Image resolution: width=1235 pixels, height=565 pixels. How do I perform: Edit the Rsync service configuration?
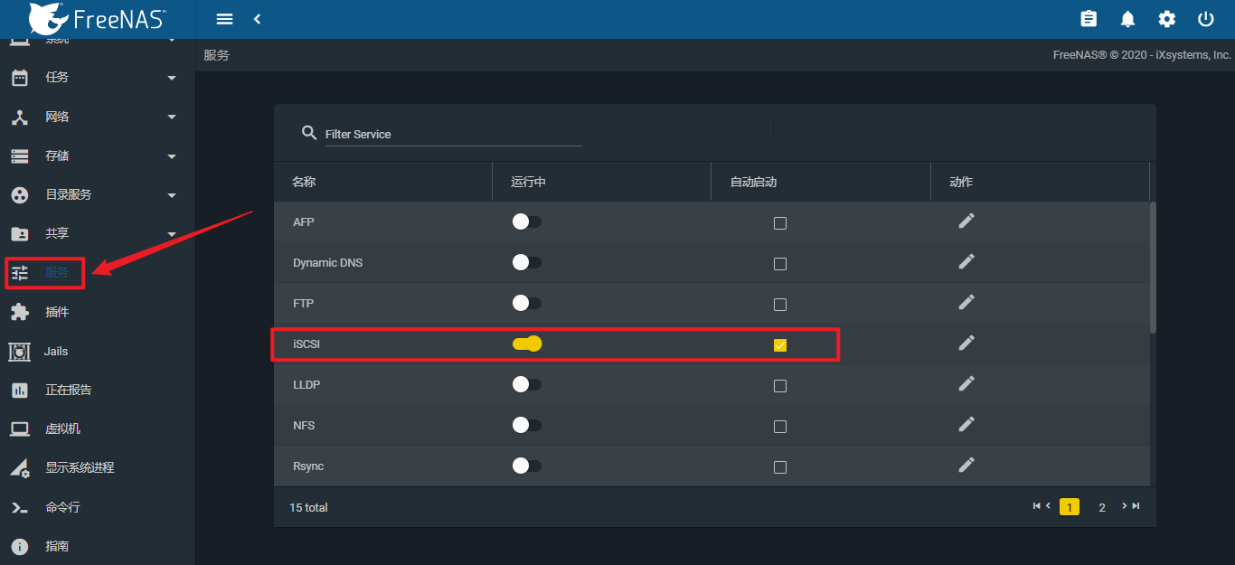(x=966, y=465)
